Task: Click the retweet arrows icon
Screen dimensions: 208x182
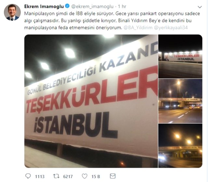Action: (56, 176)
